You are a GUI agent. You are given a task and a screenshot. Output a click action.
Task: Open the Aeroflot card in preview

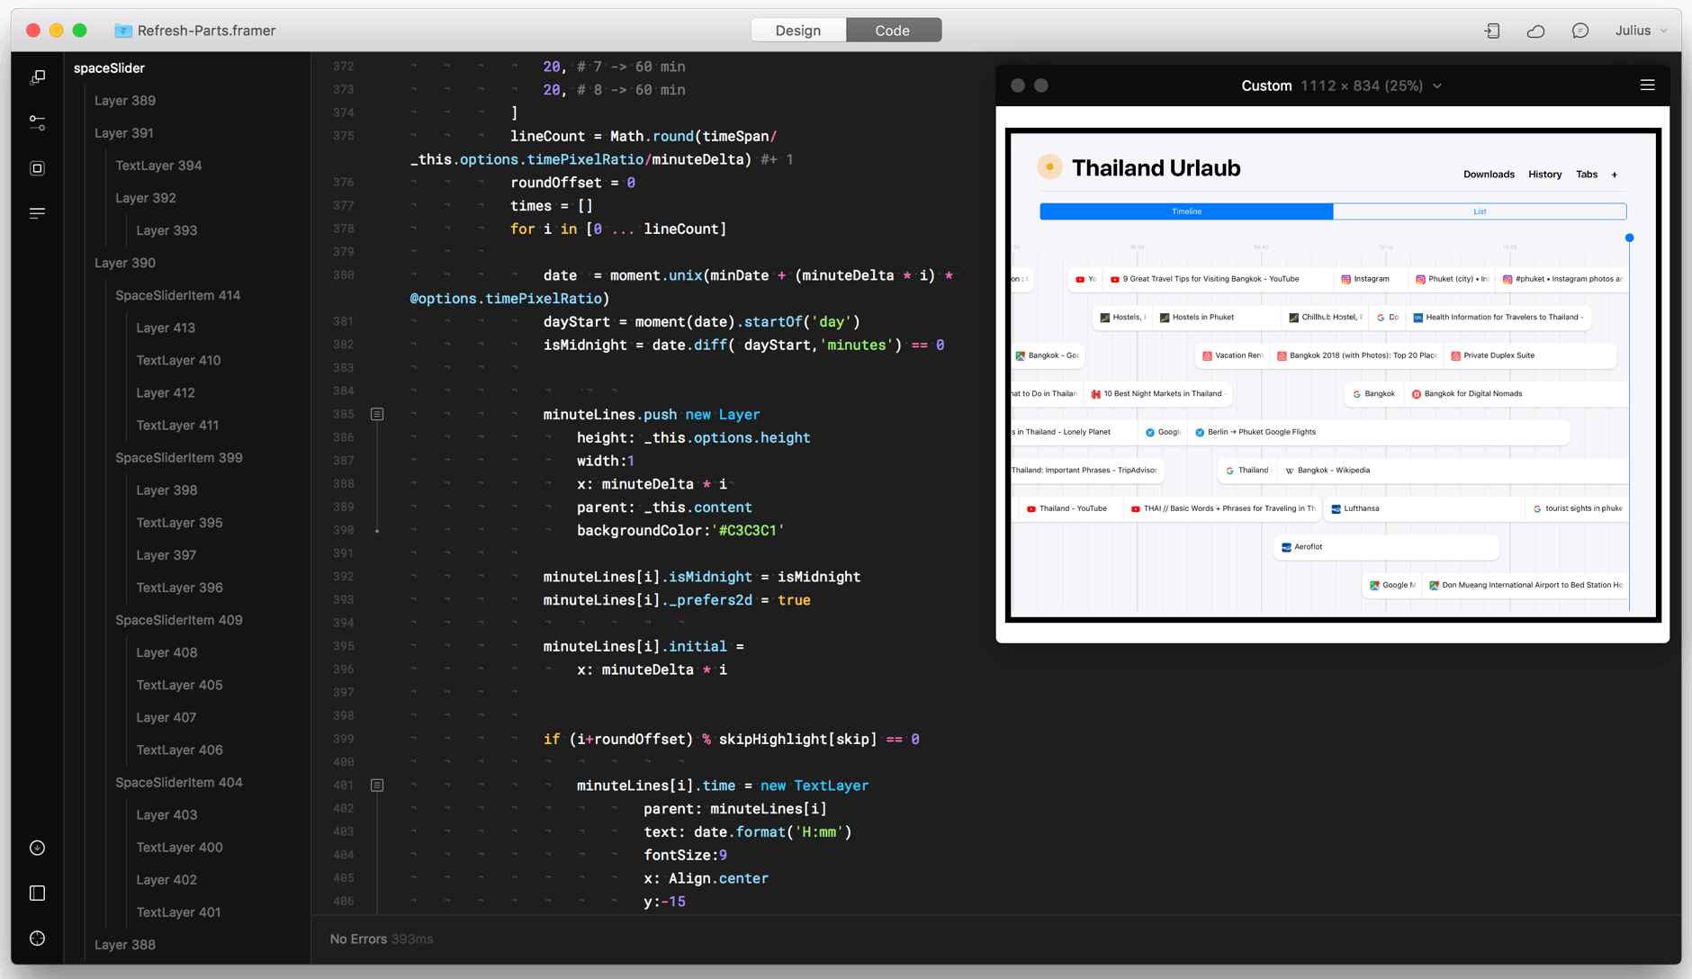pyautogui.click(x=1386, y=547)
